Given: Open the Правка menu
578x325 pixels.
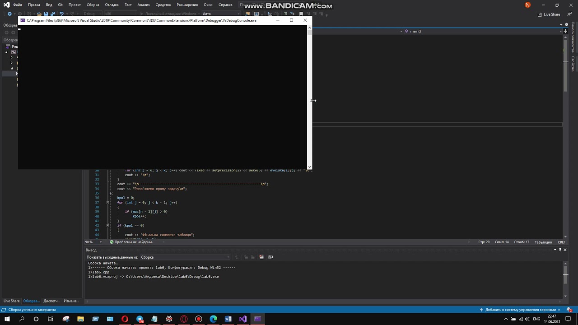Looking at the screenshot, I should coord(34,5).
